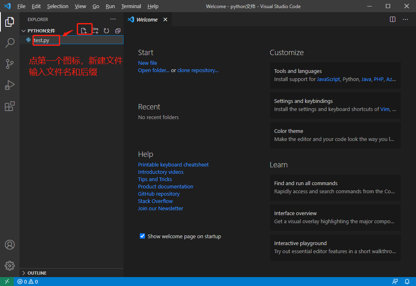Screen dimensions: 416x286
Task: Click the New Folder icon in Explorer
Action: coord(95,31)
